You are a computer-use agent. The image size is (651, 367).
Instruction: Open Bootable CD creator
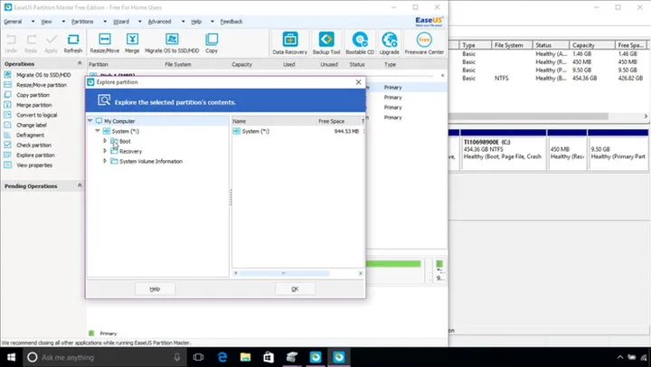[360, 43]
